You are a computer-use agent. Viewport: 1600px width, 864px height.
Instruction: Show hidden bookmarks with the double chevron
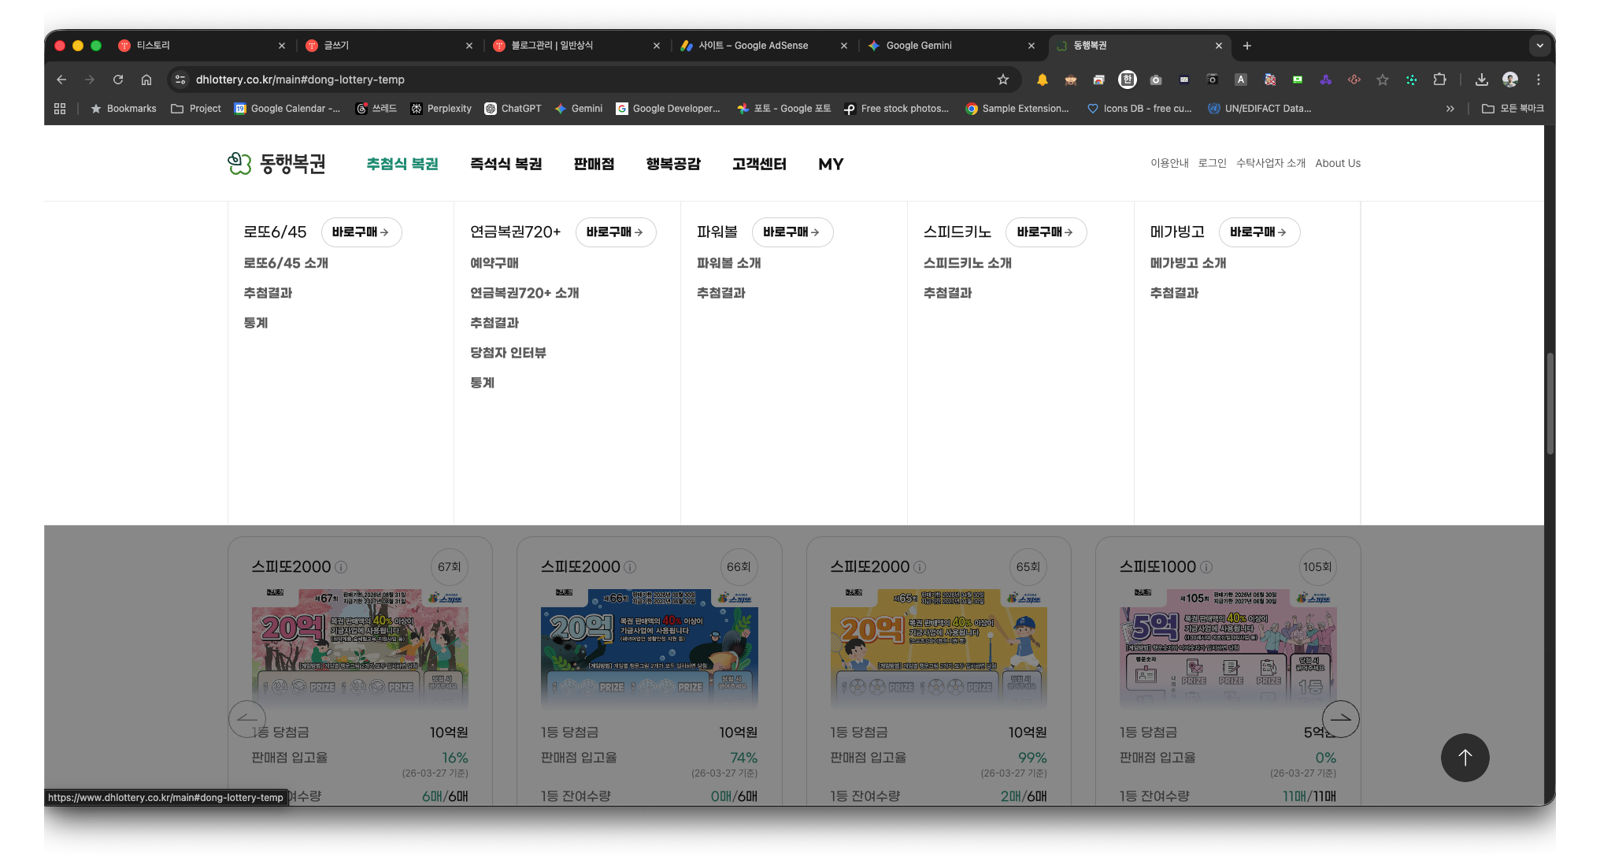pos(1450,109)
